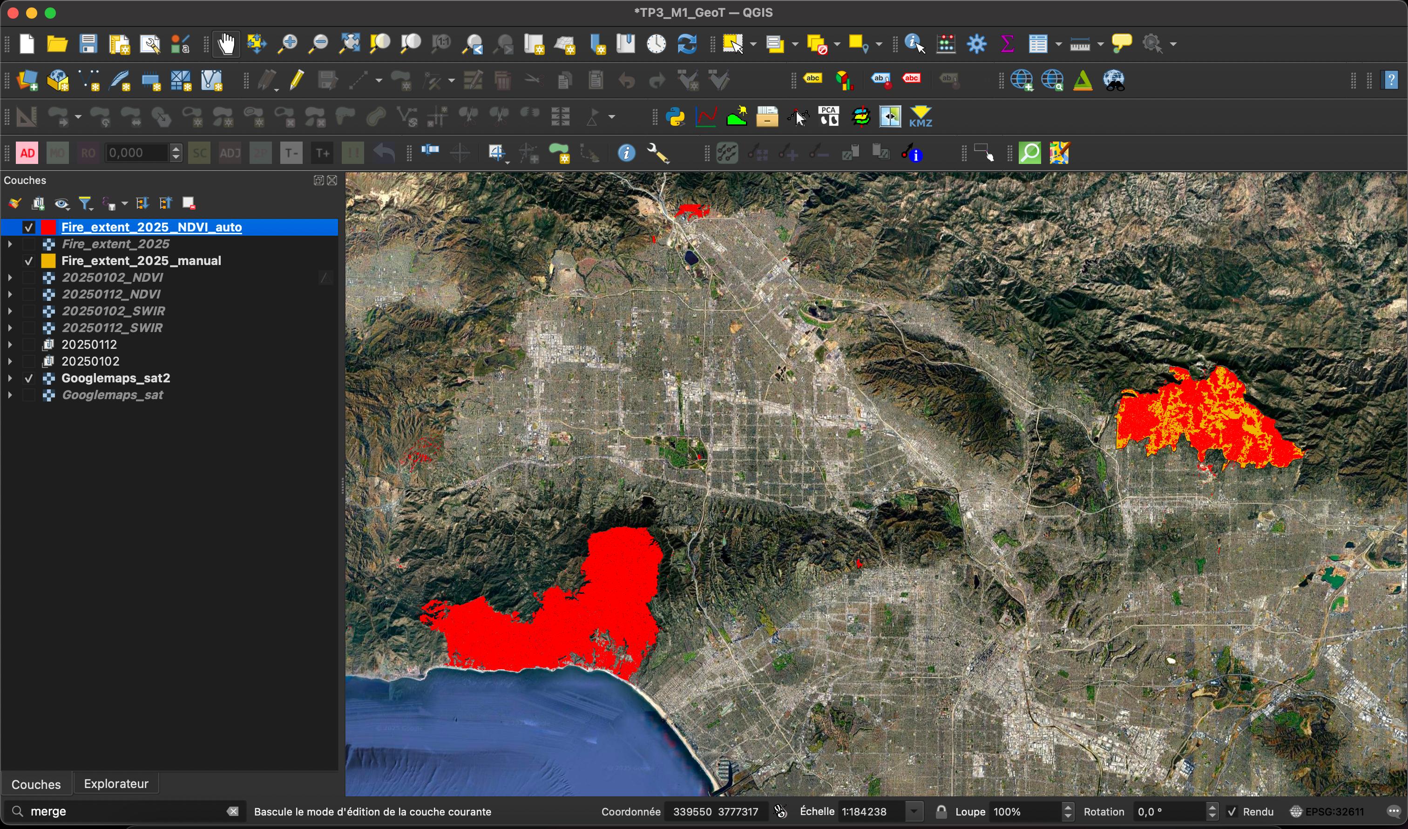The image size is (1408, 829).
Task: Open the attribute table
Action: (1038, 44)
